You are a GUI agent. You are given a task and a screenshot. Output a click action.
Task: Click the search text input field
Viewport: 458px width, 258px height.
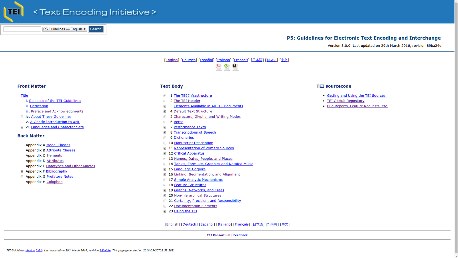22,29
